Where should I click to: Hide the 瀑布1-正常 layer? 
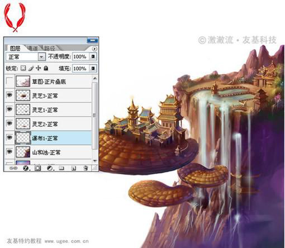tap(9, 137)
